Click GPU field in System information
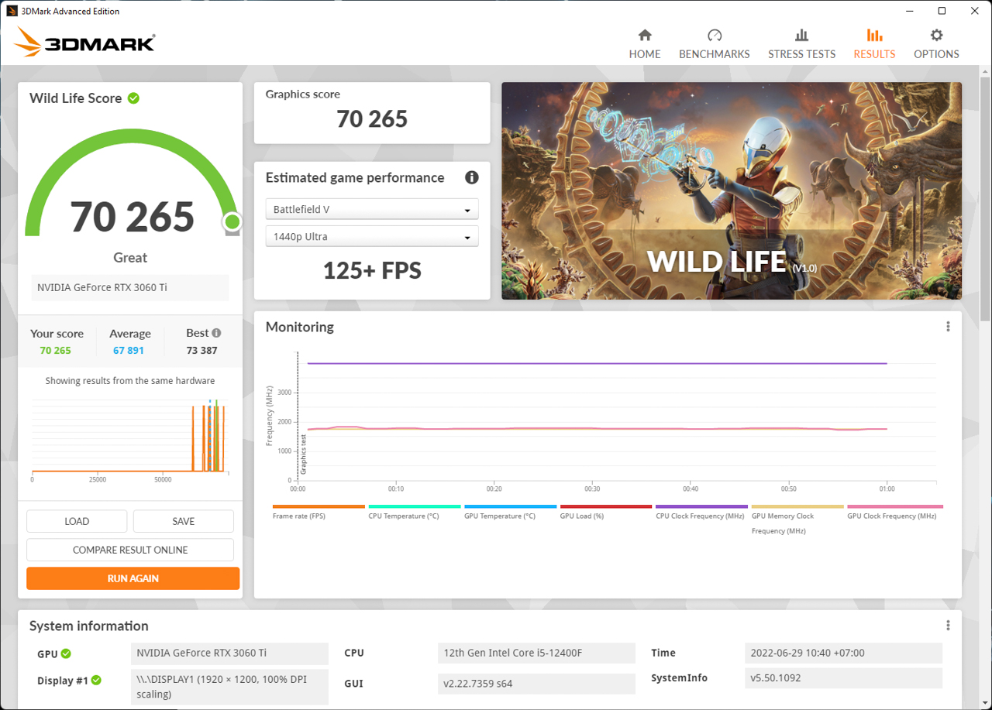 [229, 653]
